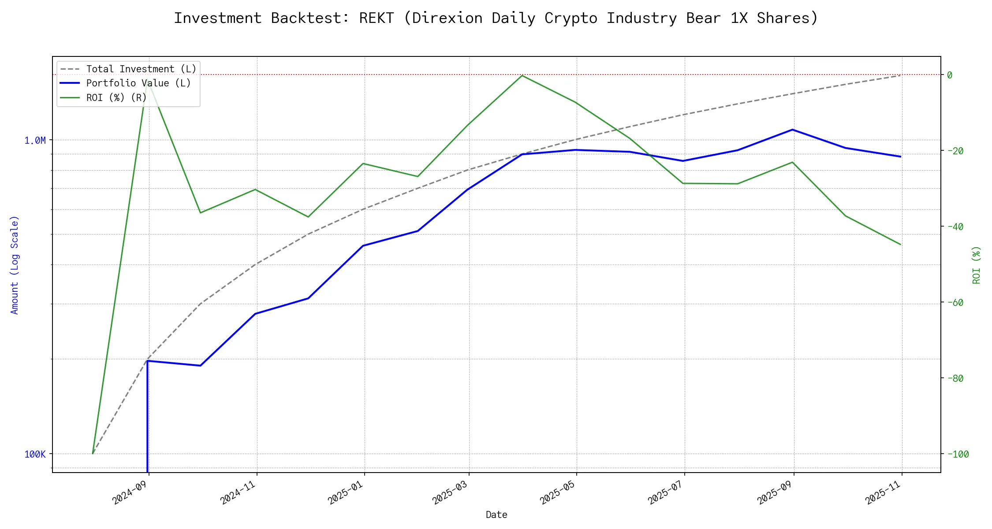Click the 0 ROI axis tick label
Viewport: 992px width, 529px height.
950,75
